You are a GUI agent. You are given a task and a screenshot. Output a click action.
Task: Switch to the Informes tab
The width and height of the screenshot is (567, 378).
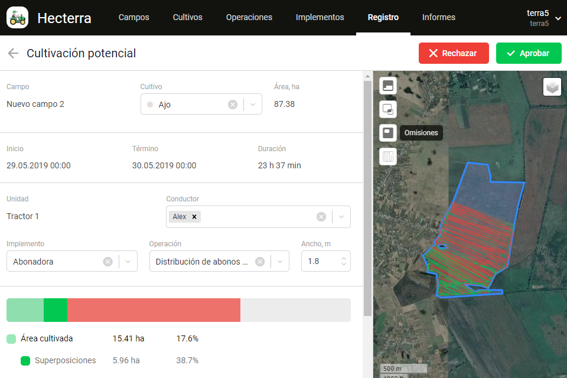coord(438,18)
